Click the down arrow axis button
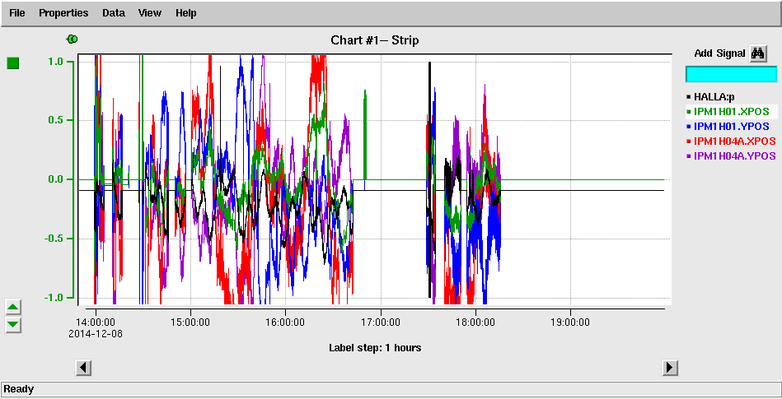Image resolution: width=782 pixels, height=399 pixels. [x=13, y=325]
